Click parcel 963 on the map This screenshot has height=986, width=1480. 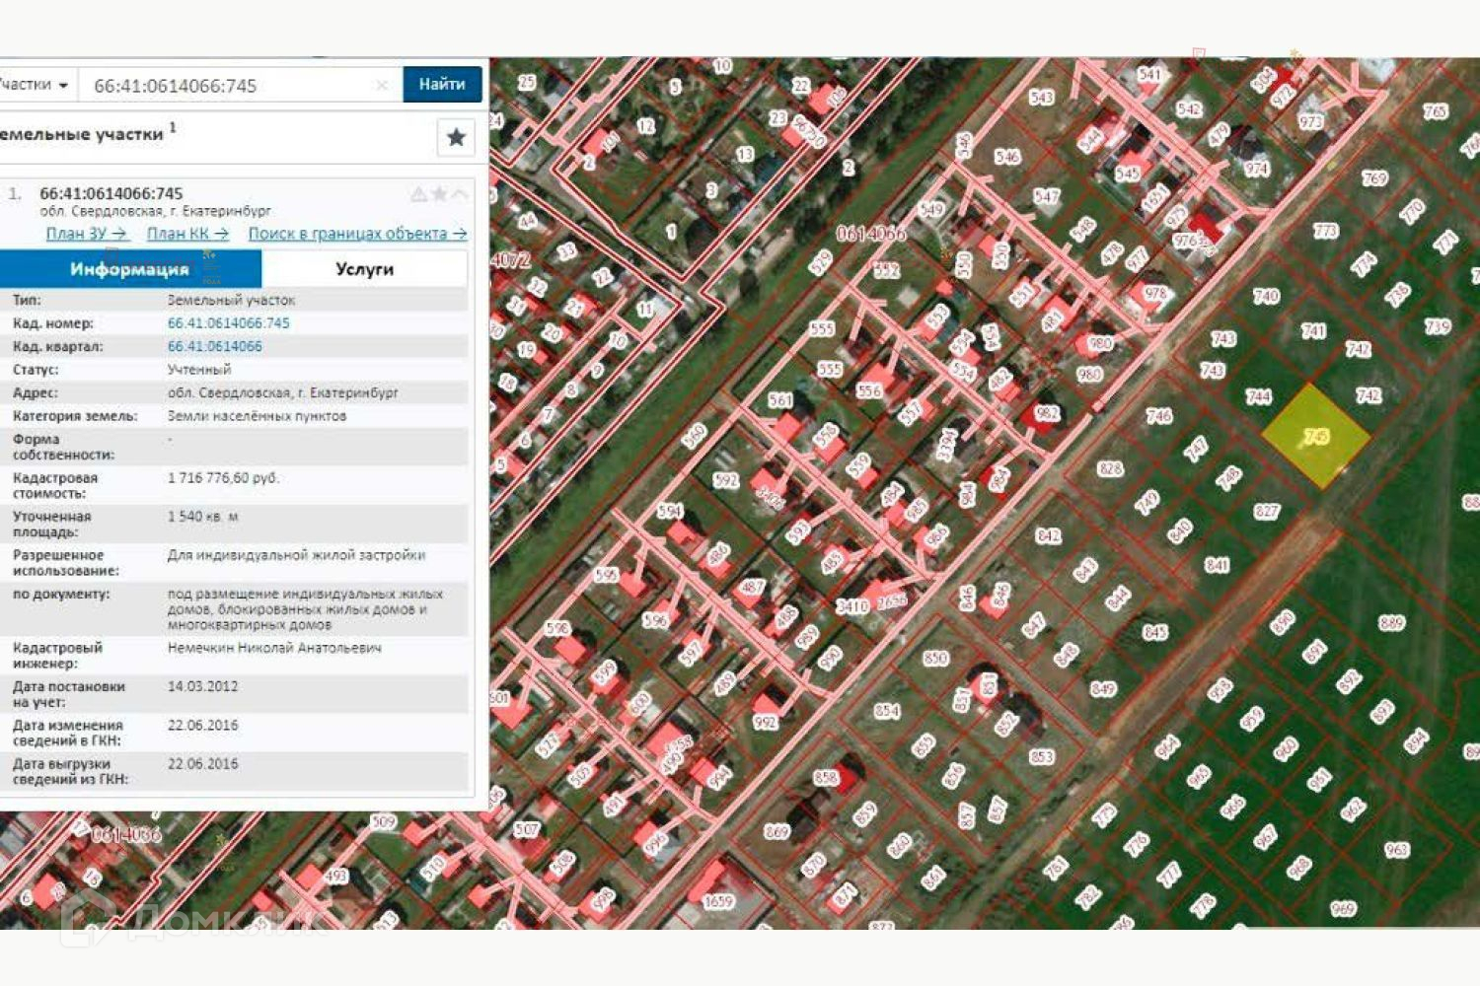(1396, 849)
